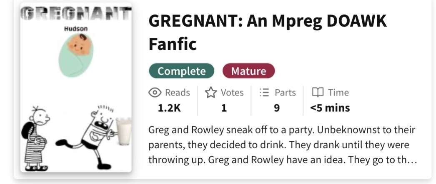Click the list icon beside Parts

(264, 93)
